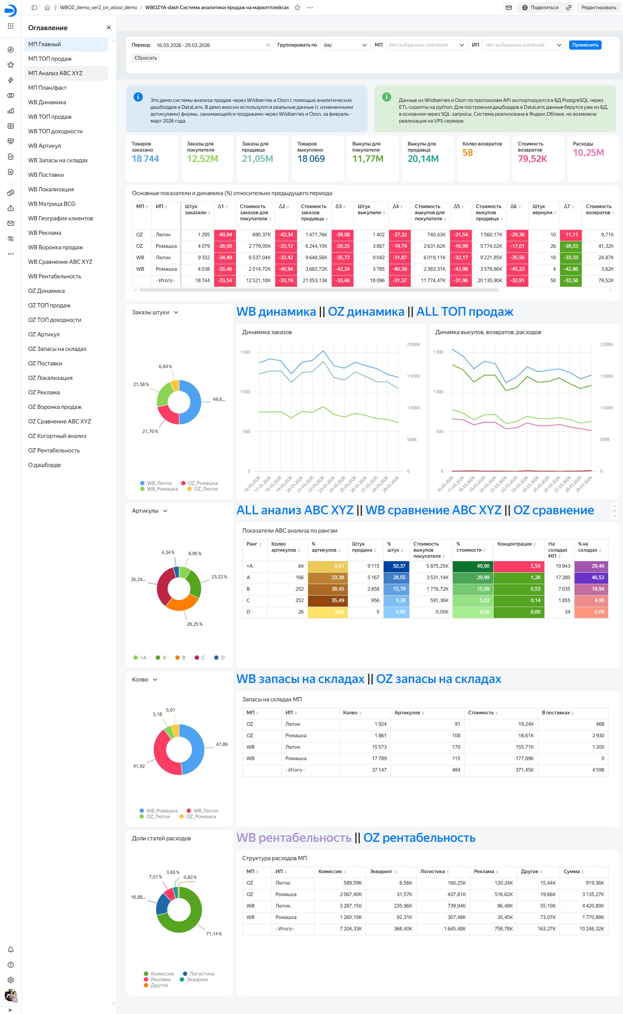623x1014 pixels.
Task: Open О дашборде in contents
Action: point(66,465)
